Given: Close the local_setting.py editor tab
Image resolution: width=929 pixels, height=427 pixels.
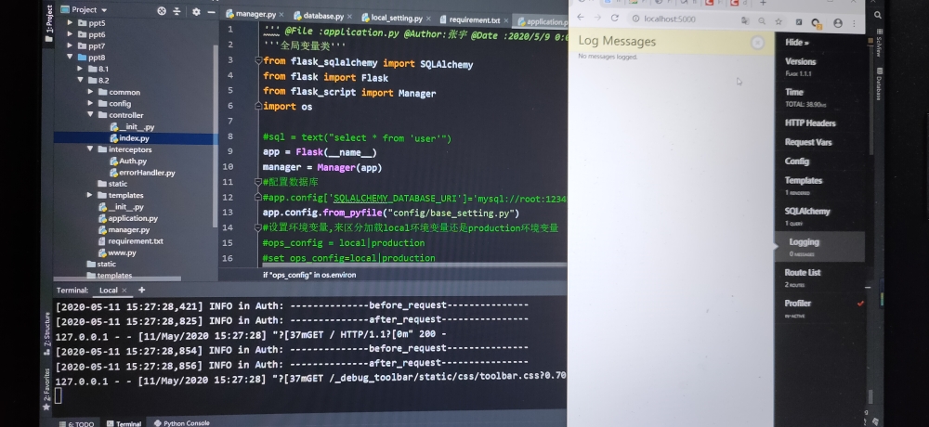Looking at the screenshot, I should point(427,19).
